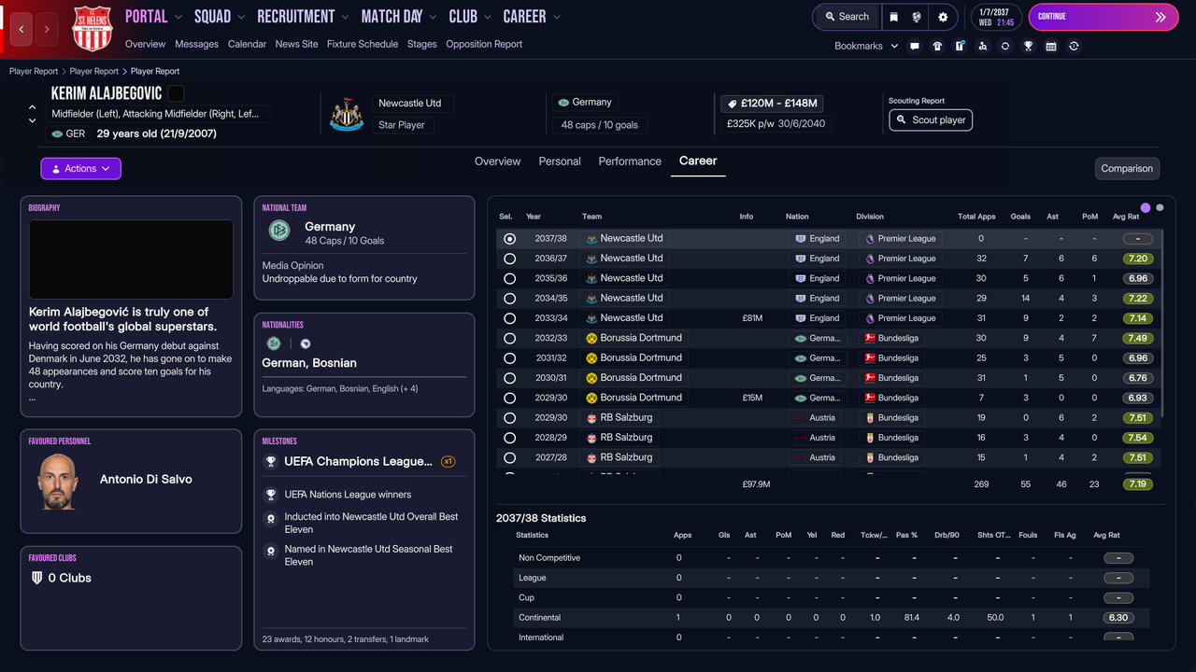This screenshot has height=672, width=1196.
Task: Click the Comparison button
Action: pyautogui.click(x=1127, y=169)
